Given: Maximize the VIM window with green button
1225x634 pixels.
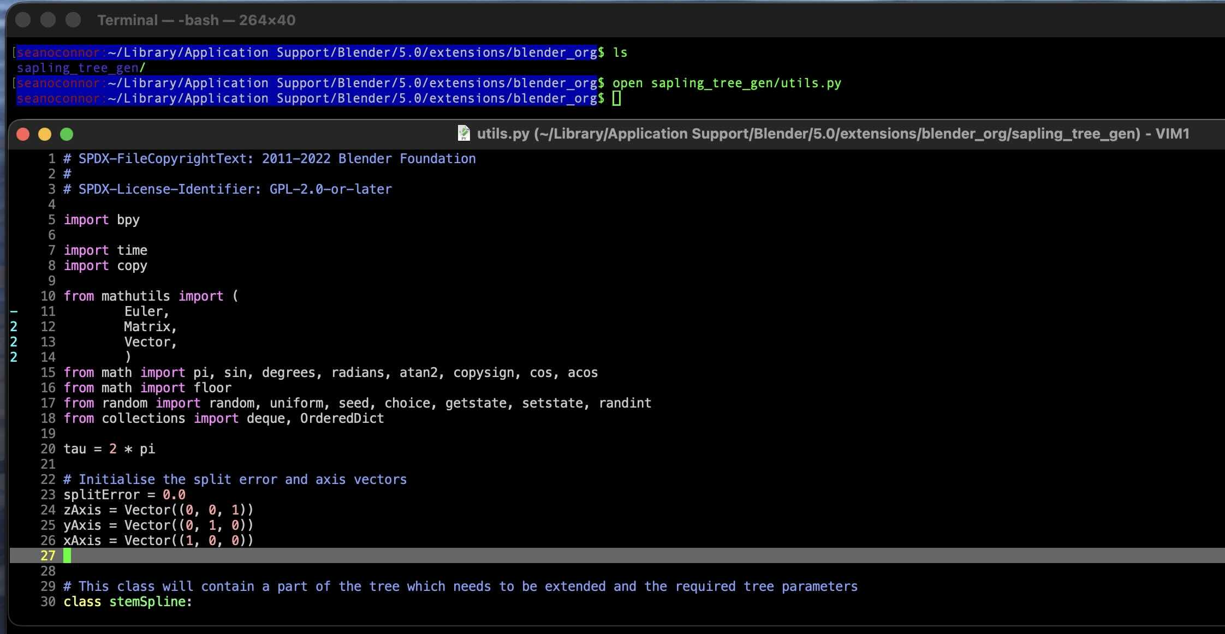Looking at the screenshot, I should [x=67, y=134].
